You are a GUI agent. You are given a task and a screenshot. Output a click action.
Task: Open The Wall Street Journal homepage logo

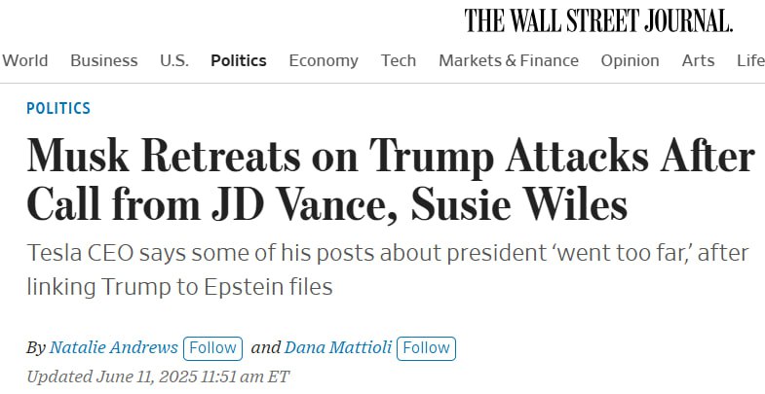[x=598, y=19]
